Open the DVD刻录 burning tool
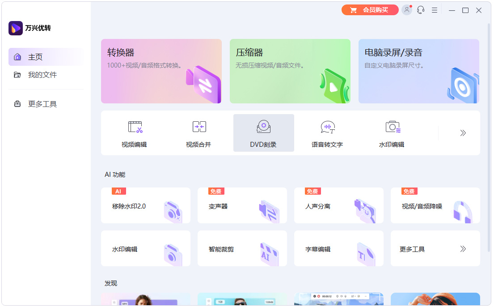494x307 pixels. [263, 133]
